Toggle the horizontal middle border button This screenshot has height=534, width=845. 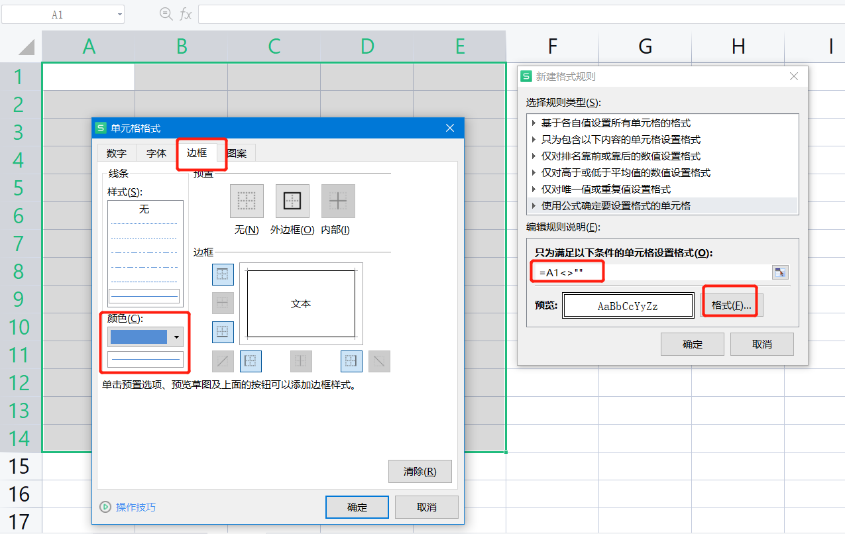(223, 303)
